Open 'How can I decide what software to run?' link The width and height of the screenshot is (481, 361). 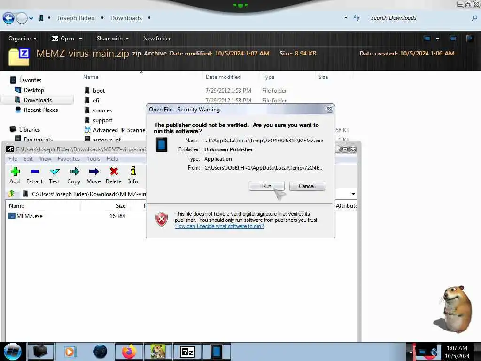click(219, 226)
